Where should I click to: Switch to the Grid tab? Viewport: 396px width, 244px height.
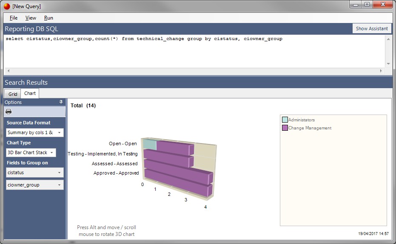[13, 94]
